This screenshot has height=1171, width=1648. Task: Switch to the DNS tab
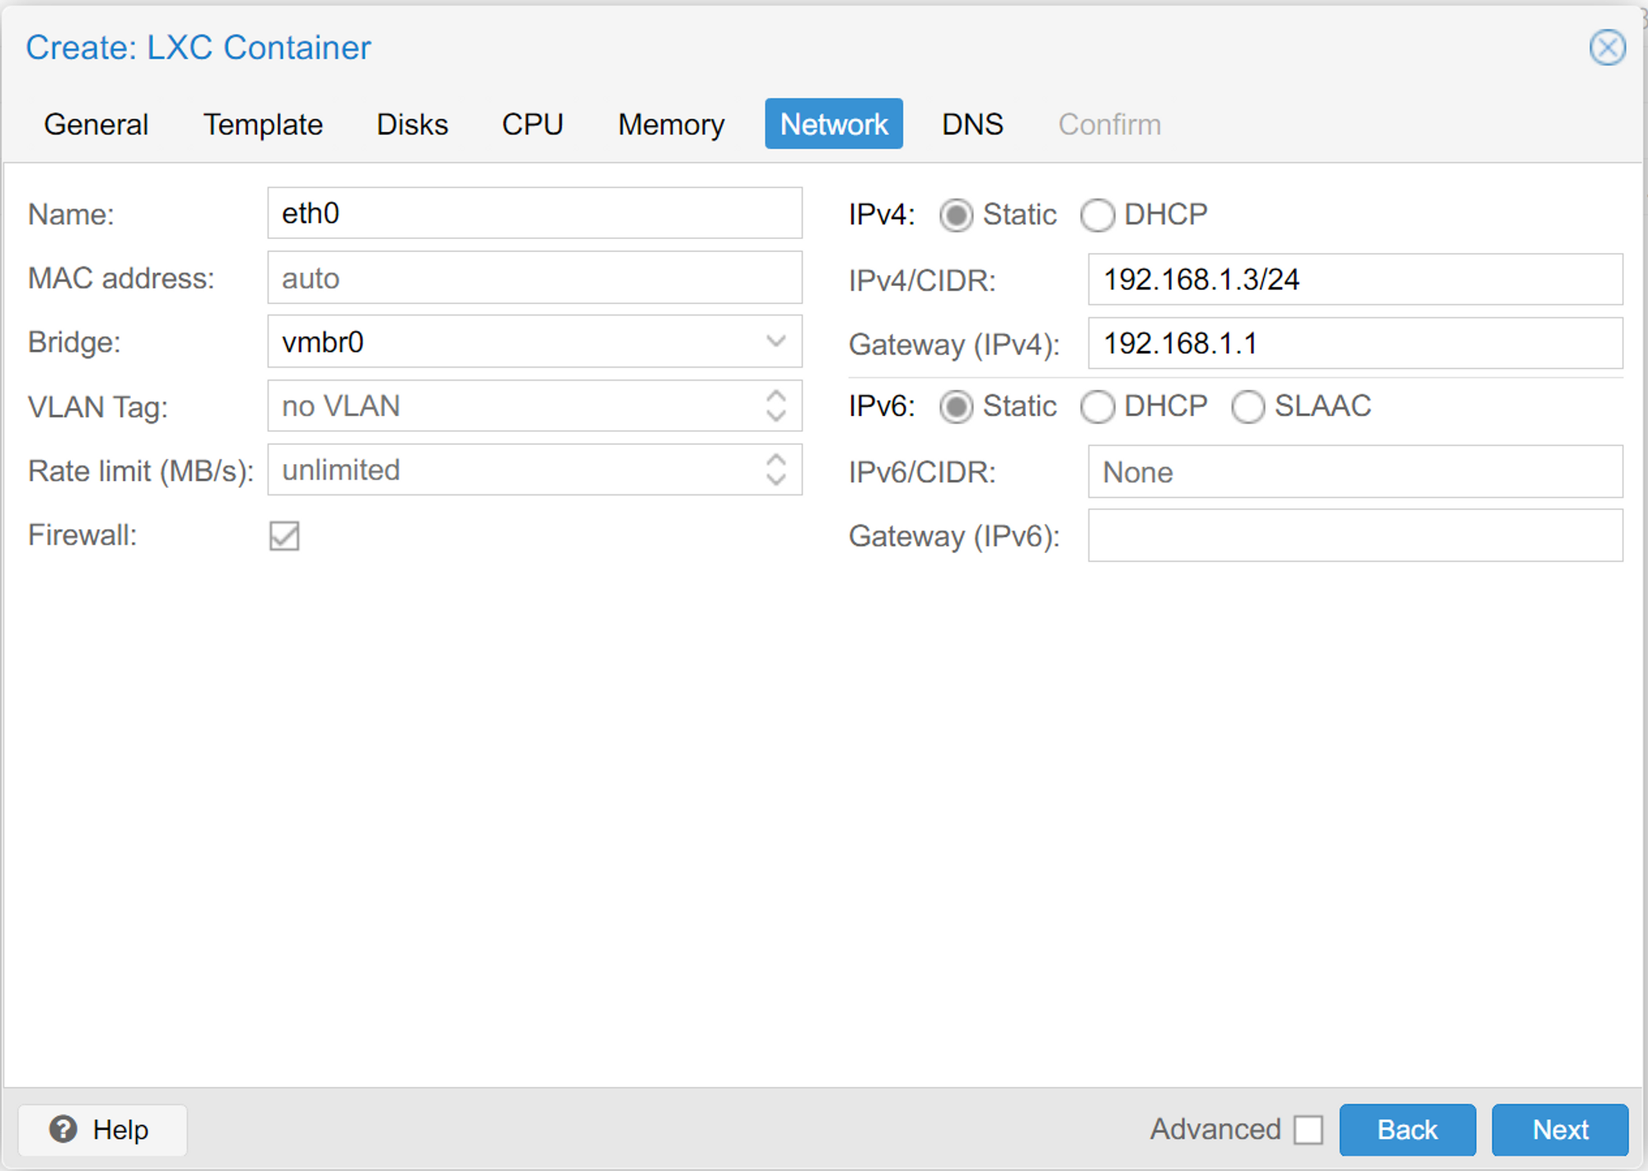click(x=972, y=124)
